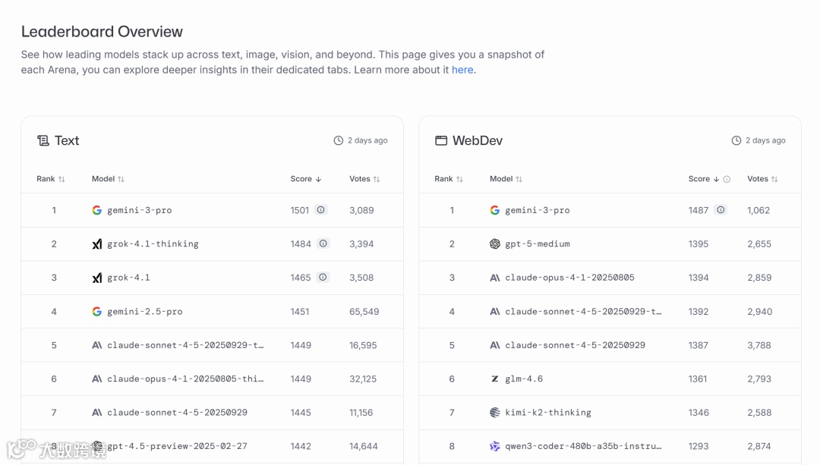Sort WebDev table by Score
This screenshot has width=820, height=465.
[703, 179]
